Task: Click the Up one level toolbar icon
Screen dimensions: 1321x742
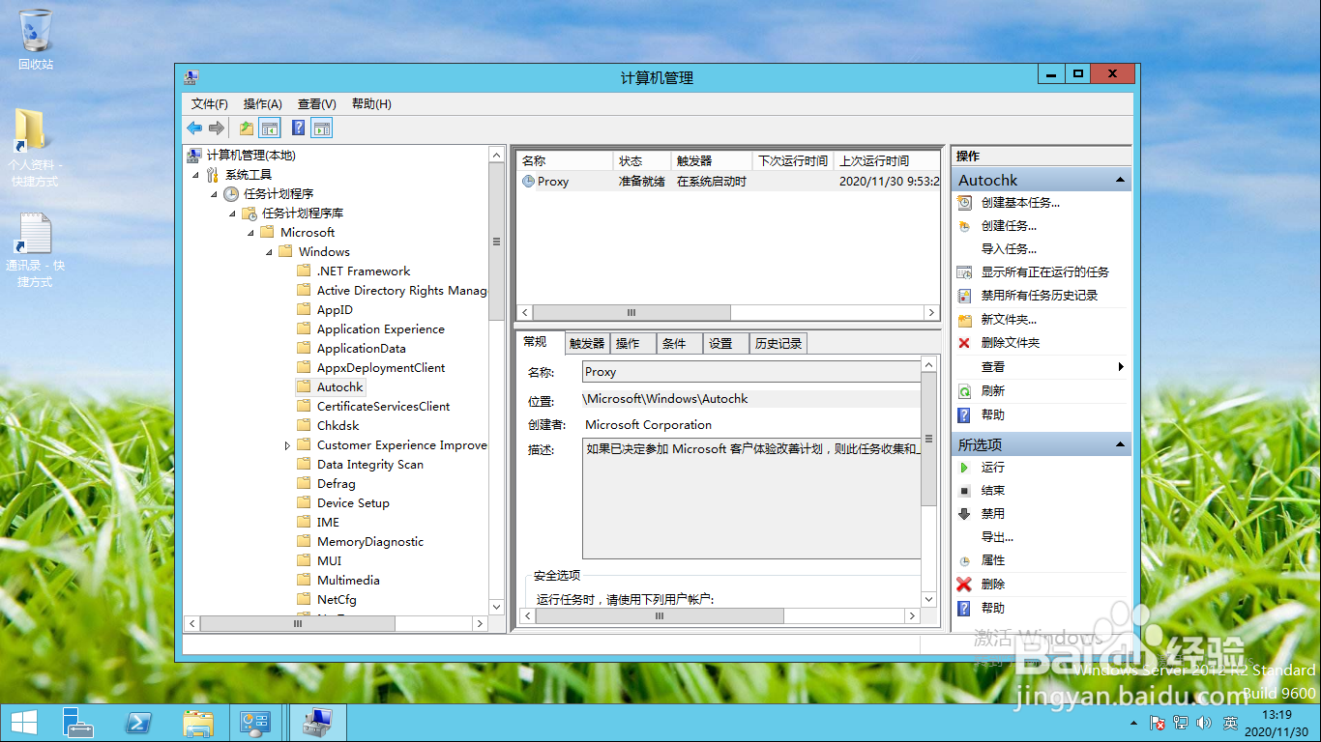Action: click(x=247, y=128)
